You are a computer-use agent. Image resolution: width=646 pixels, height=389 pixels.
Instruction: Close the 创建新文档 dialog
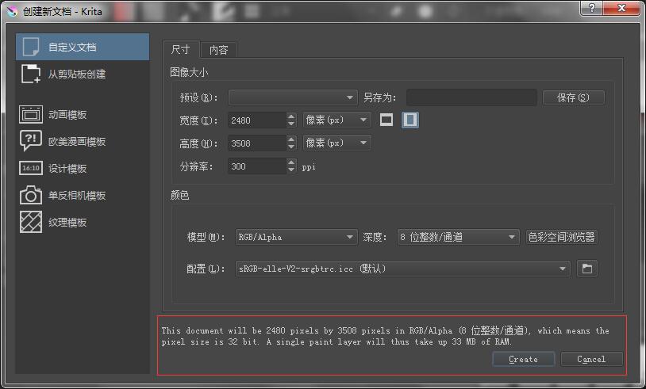pyautogui.click(x=621, y=8)
